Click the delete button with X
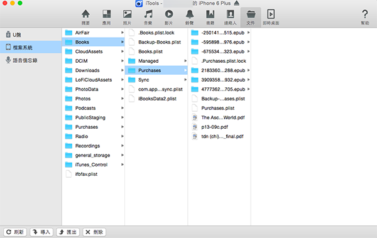 click(x=94, y=232)
